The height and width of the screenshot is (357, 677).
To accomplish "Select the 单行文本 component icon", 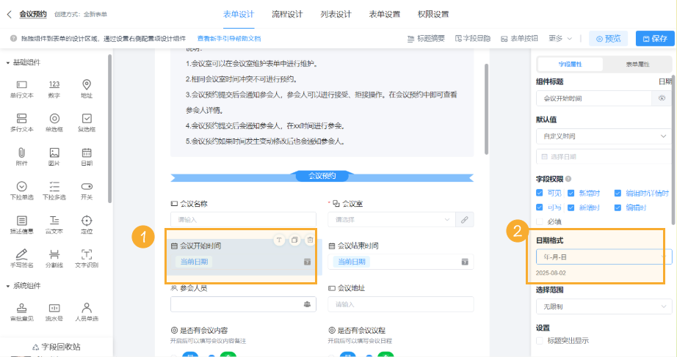I will pyautogui.click(x=21, y=84).
